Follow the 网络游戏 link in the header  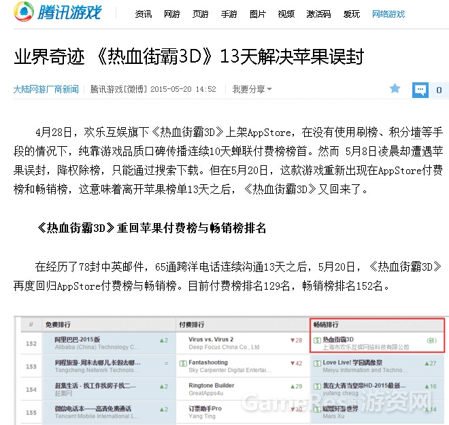tap(388, 14)
